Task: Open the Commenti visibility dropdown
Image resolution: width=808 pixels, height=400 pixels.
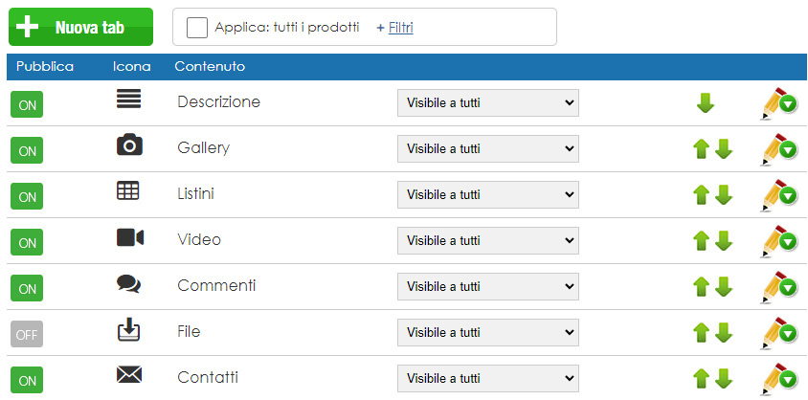Action: [488, 287]
